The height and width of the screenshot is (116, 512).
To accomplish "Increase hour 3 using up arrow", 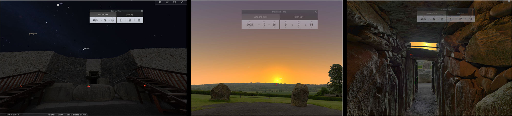I will pos(121,18).
